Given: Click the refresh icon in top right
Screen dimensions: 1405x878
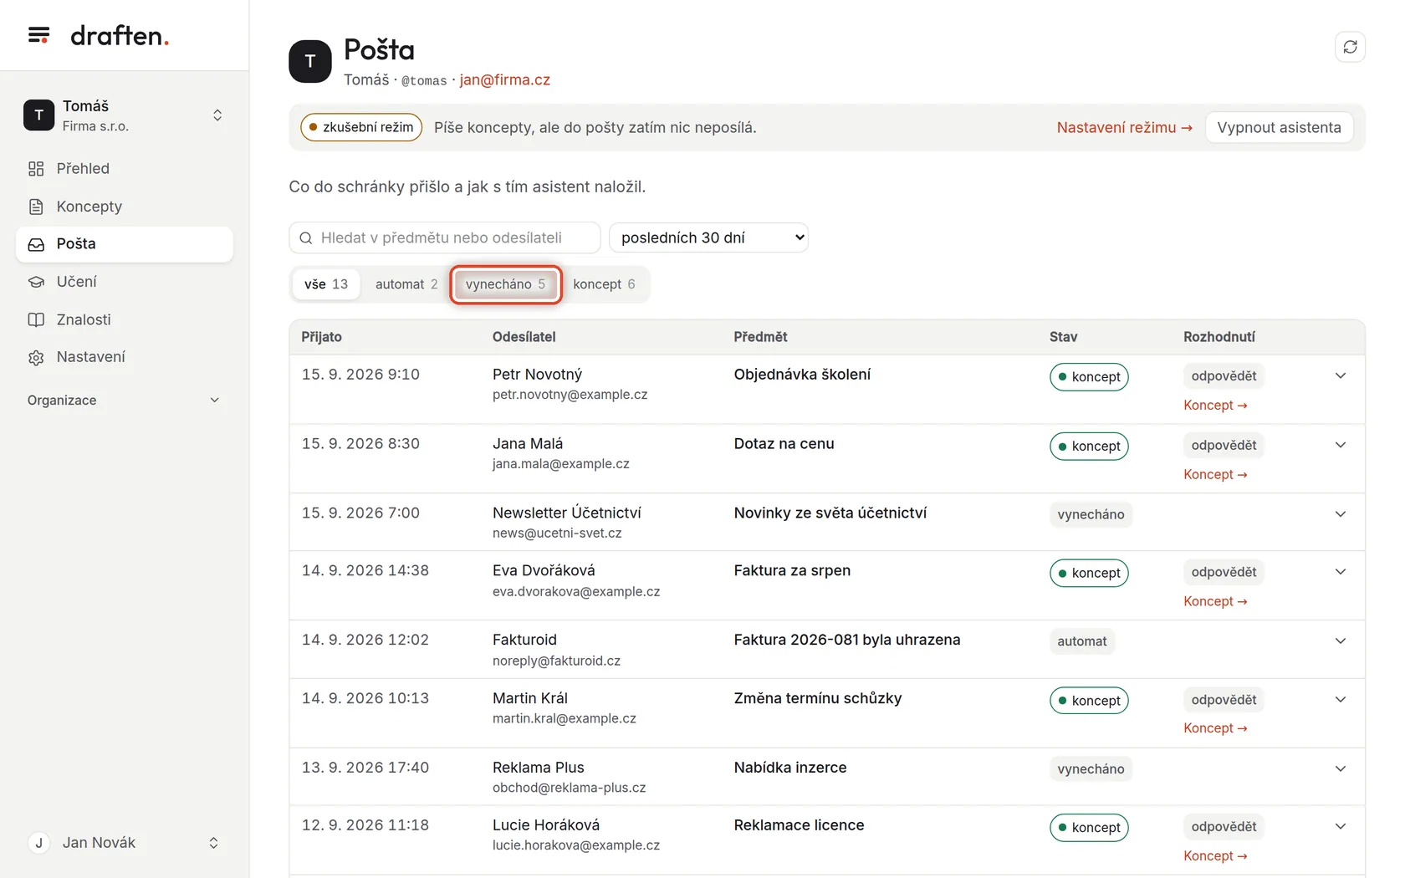Looking at the screenshot, I should click(1350, 48).
